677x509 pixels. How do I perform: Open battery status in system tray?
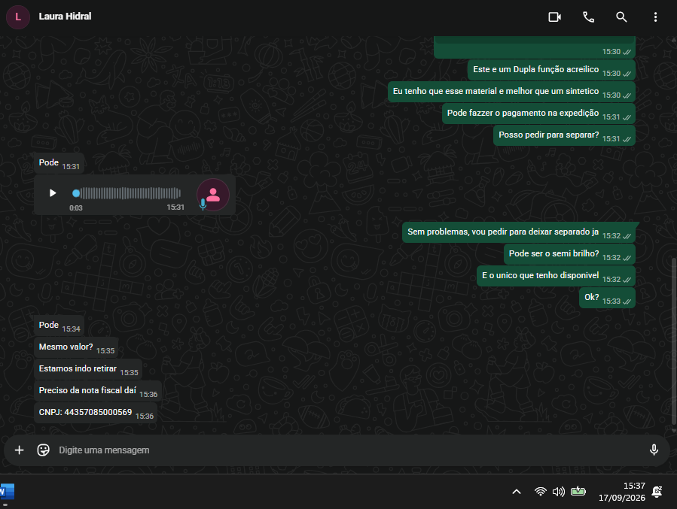click(x=578, y=491)
